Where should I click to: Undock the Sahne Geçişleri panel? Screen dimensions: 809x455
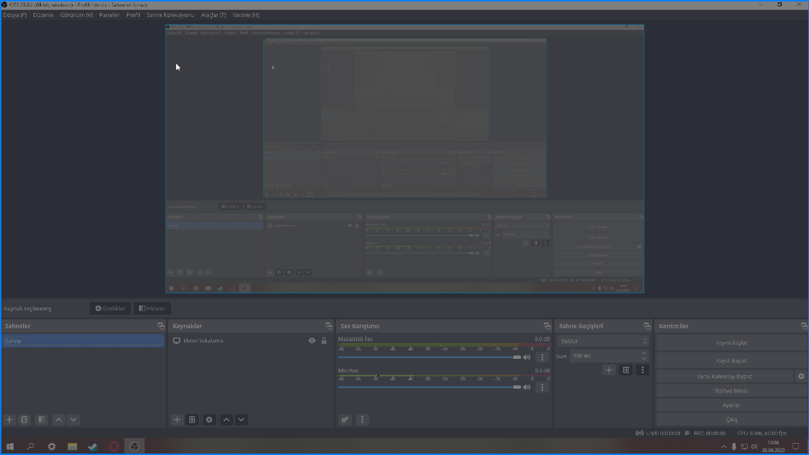(x=647, y=326)
